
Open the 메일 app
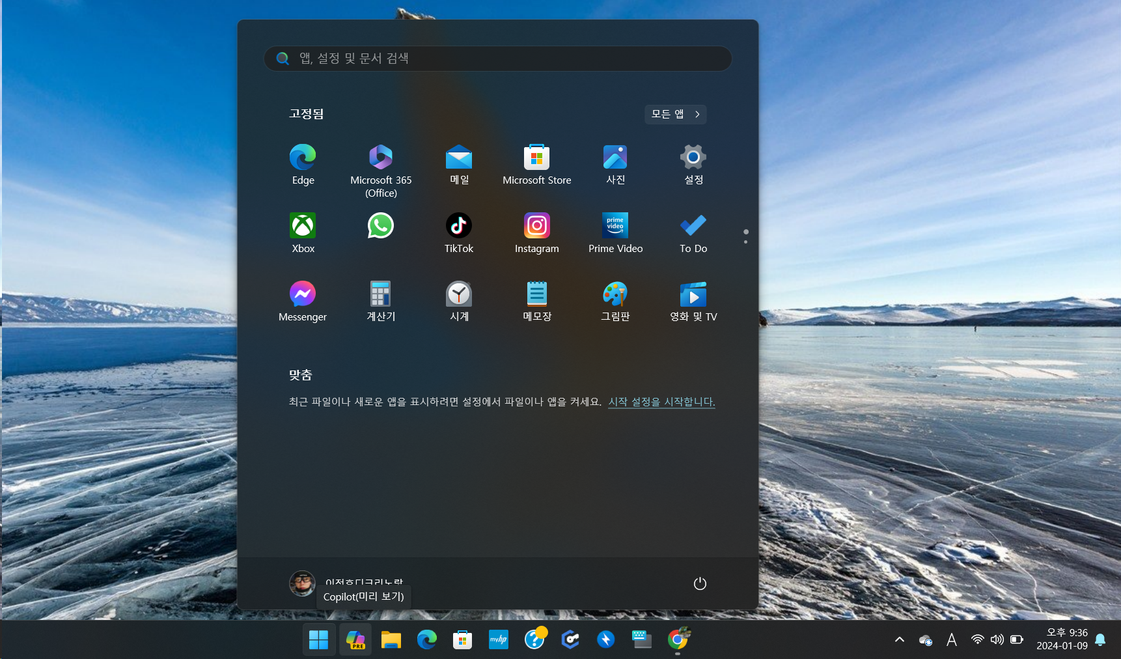pos(459,165)
